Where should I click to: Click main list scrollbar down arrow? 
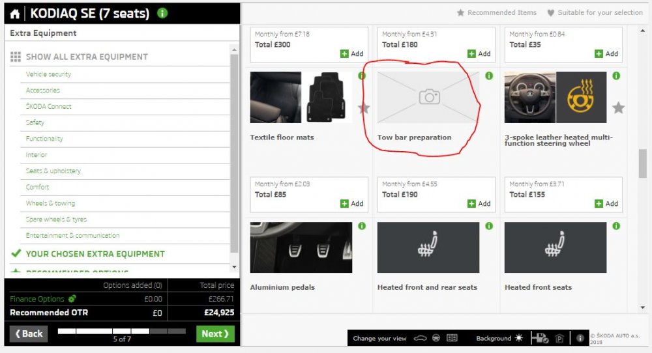coord(643,307)
